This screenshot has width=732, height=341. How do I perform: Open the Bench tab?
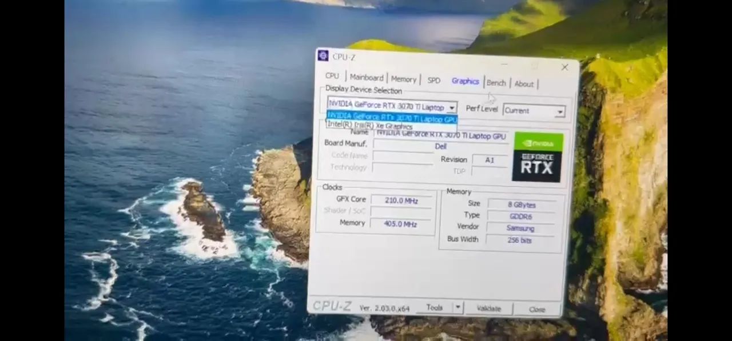(496, 83)
